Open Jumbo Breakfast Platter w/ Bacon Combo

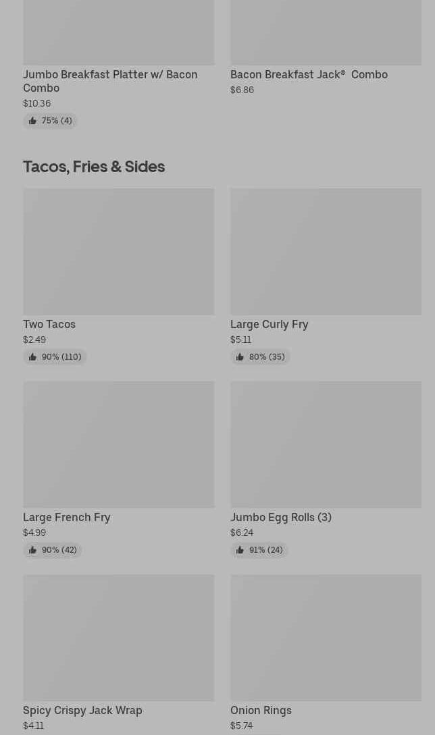point(110,81)
